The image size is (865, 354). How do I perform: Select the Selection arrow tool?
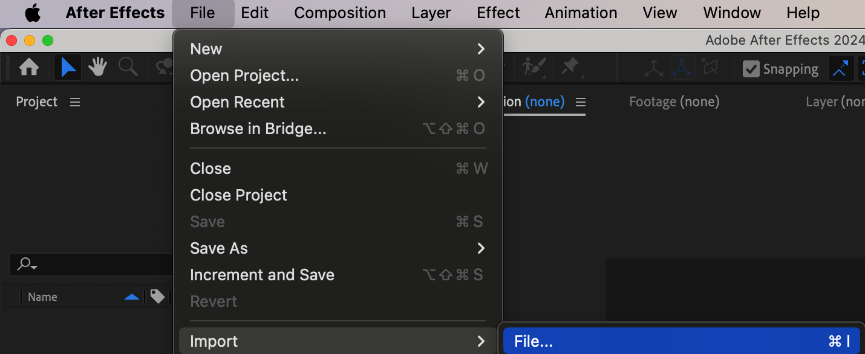[68, 68]
